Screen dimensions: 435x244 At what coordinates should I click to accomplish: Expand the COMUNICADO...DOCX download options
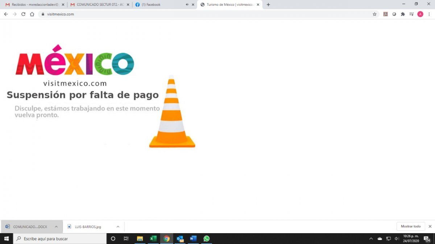click(x=56, y=227)
